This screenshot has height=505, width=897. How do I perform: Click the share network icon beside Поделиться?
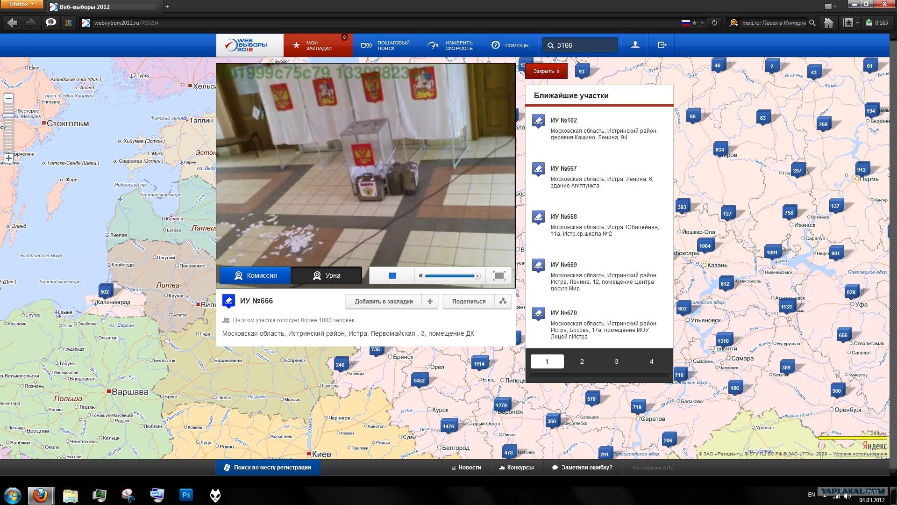click(x=503, y=302)
